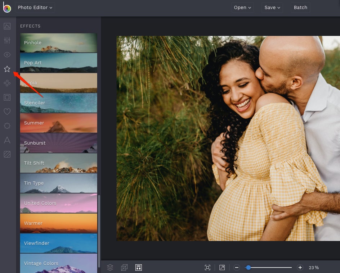Viewport: 340px width, 273px height.
Task: Select the Text tool icon
Action: [7, 140]
